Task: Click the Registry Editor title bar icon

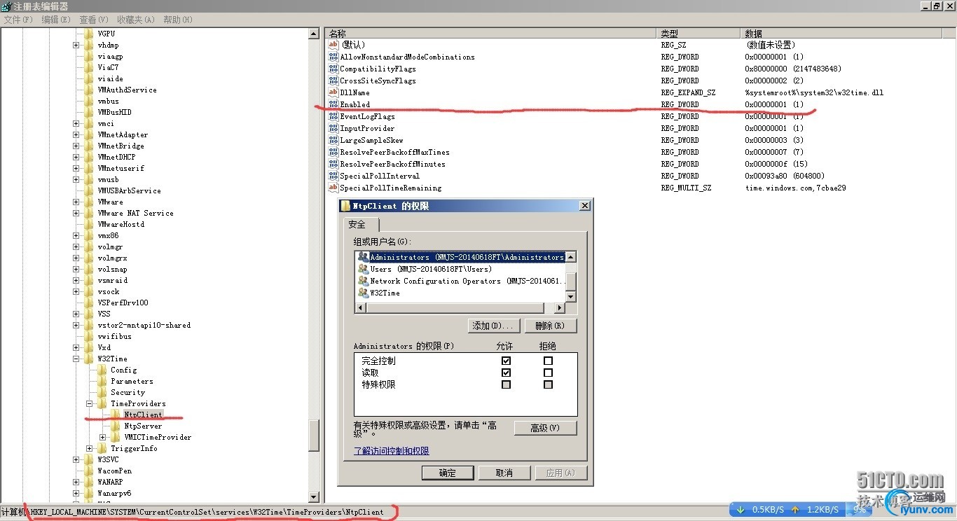Action: (6, 6)
